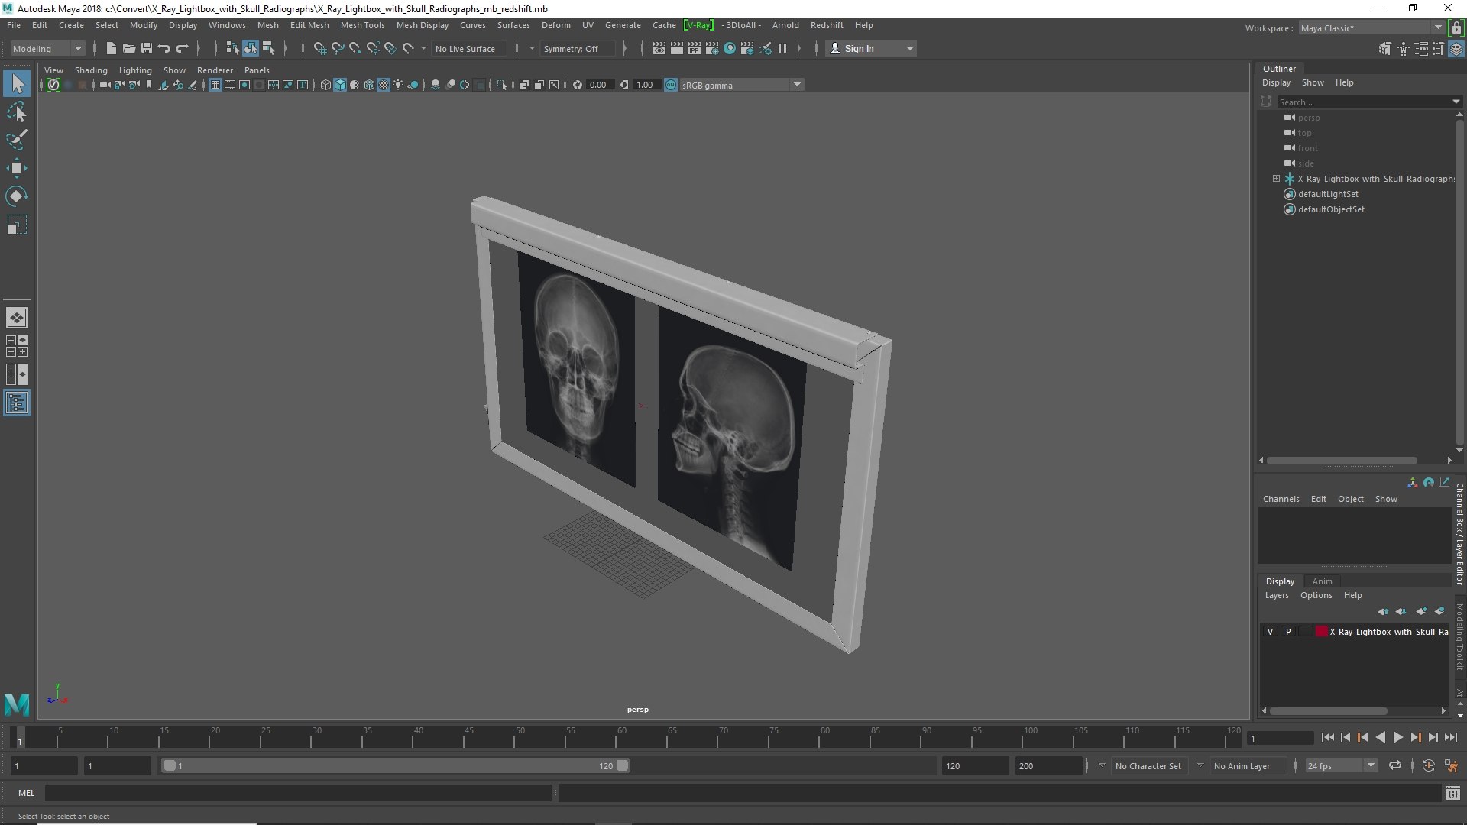Toggle auto keyframe
Screen dimensions: 1467x825
1428,765
